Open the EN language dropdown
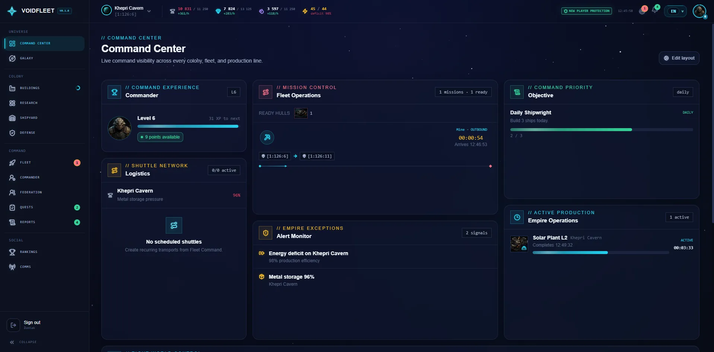The width and height of the screenshot is (714, 352). [675, 11]
